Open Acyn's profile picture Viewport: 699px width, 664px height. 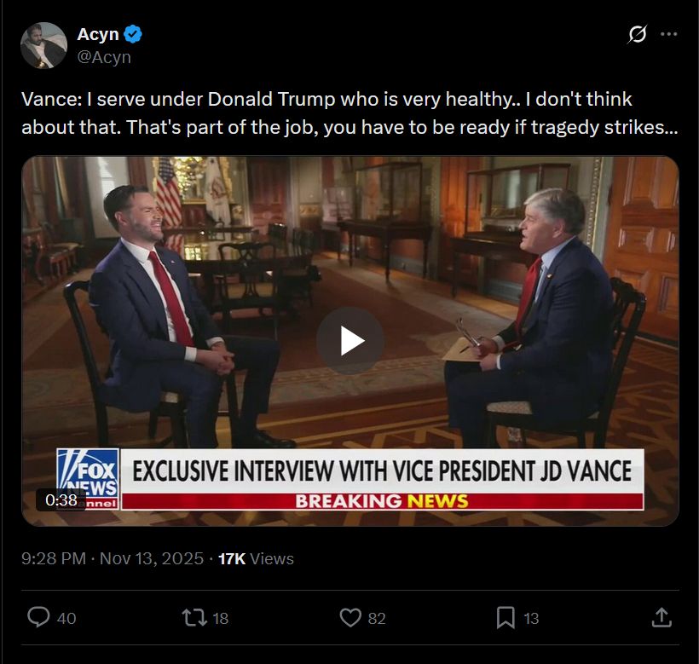point(43,45)
